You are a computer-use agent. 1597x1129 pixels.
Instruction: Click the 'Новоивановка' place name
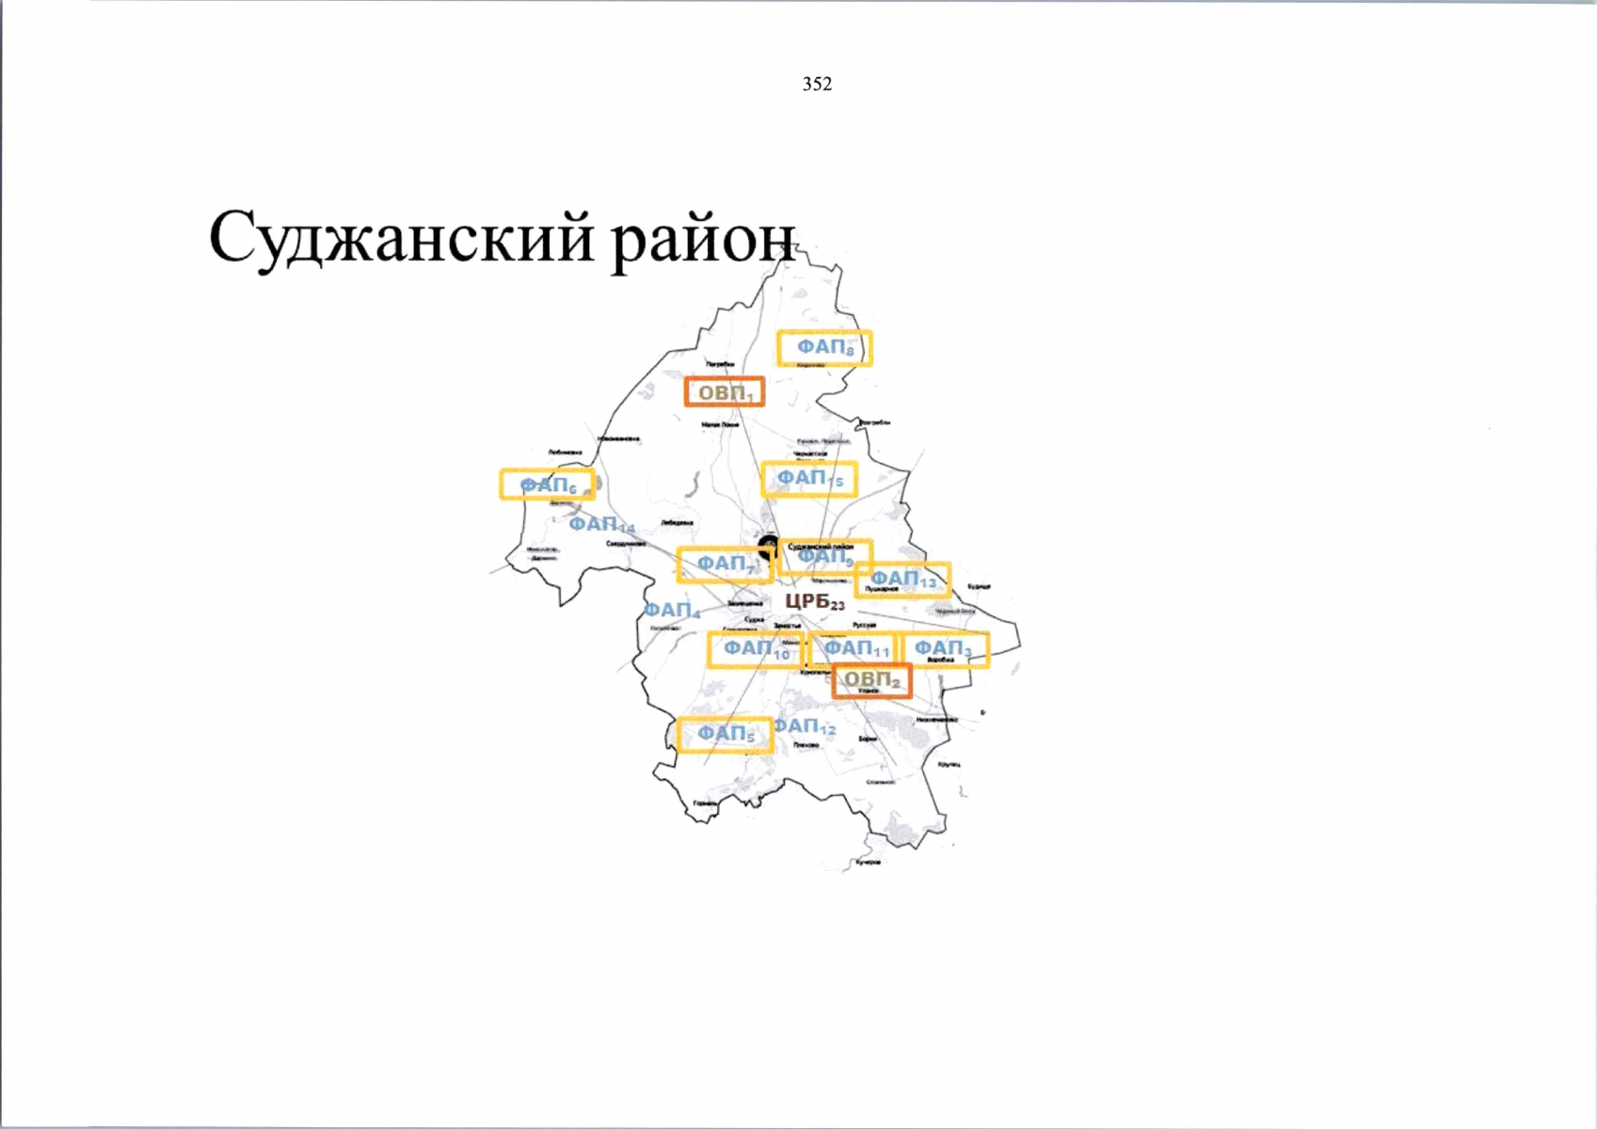[x=618, y=438]
